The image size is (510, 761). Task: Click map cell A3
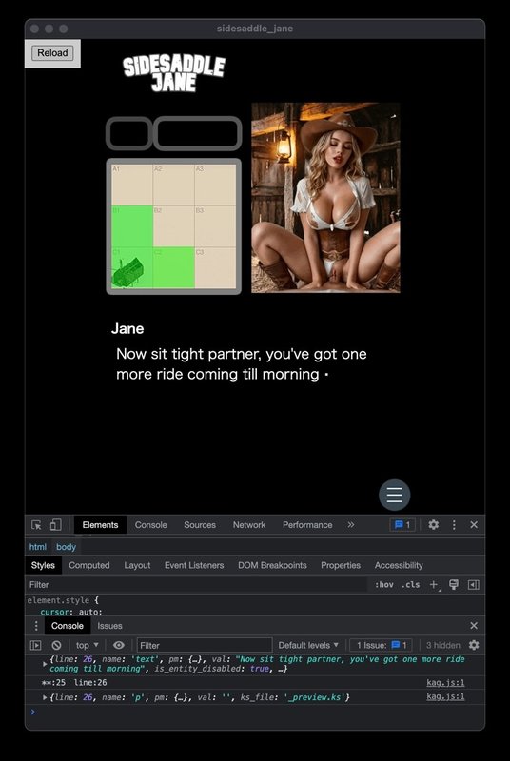[215, 185]
